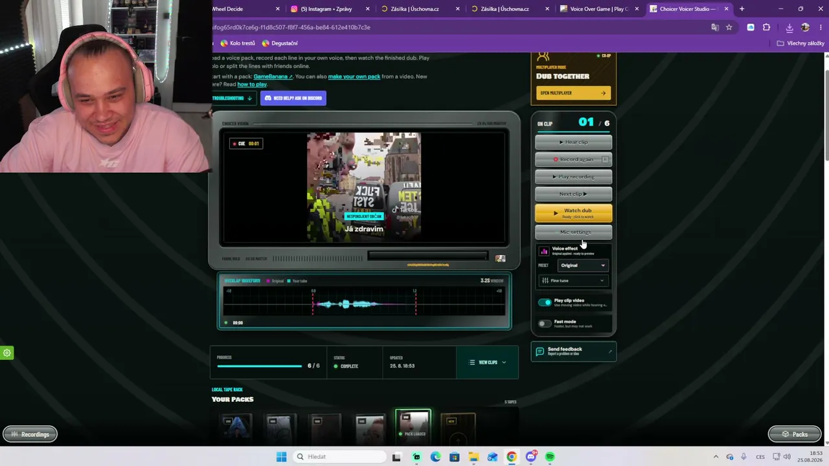Click the microphone icon in the system tray
829x466 pixels.
click(744, 457)
